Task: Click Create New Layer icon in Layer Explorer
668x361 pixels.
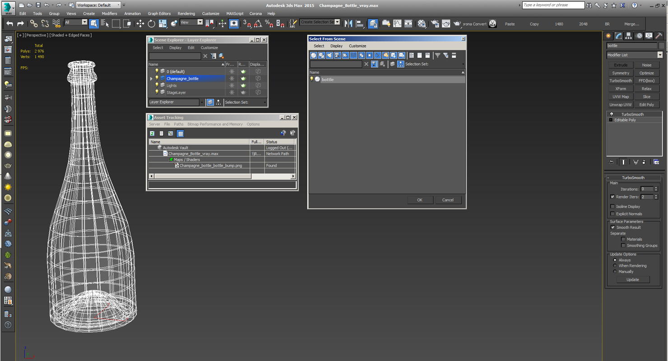Action: (221, 56)
